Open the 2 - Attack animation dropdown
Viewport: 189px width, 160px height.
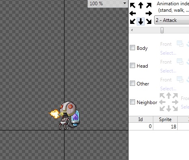pos(172,20)
